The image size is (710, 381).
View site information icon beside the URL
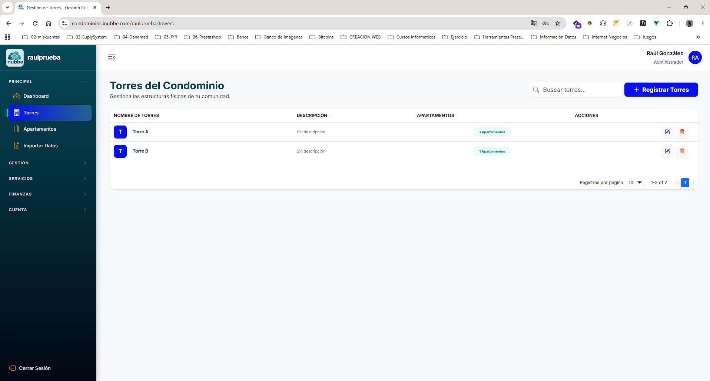coord(64,23)
